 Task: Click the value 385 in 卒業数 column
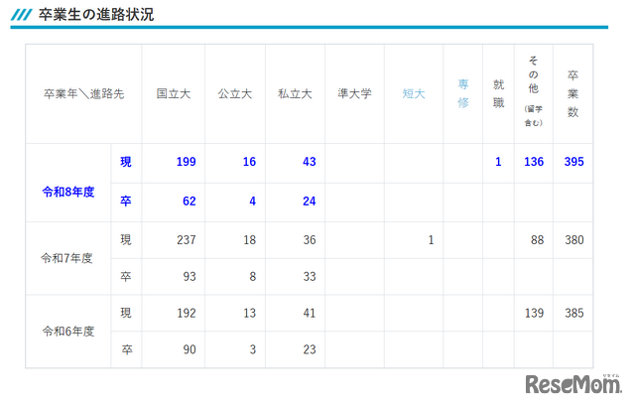pyautogui.click(x=574, y=313)
